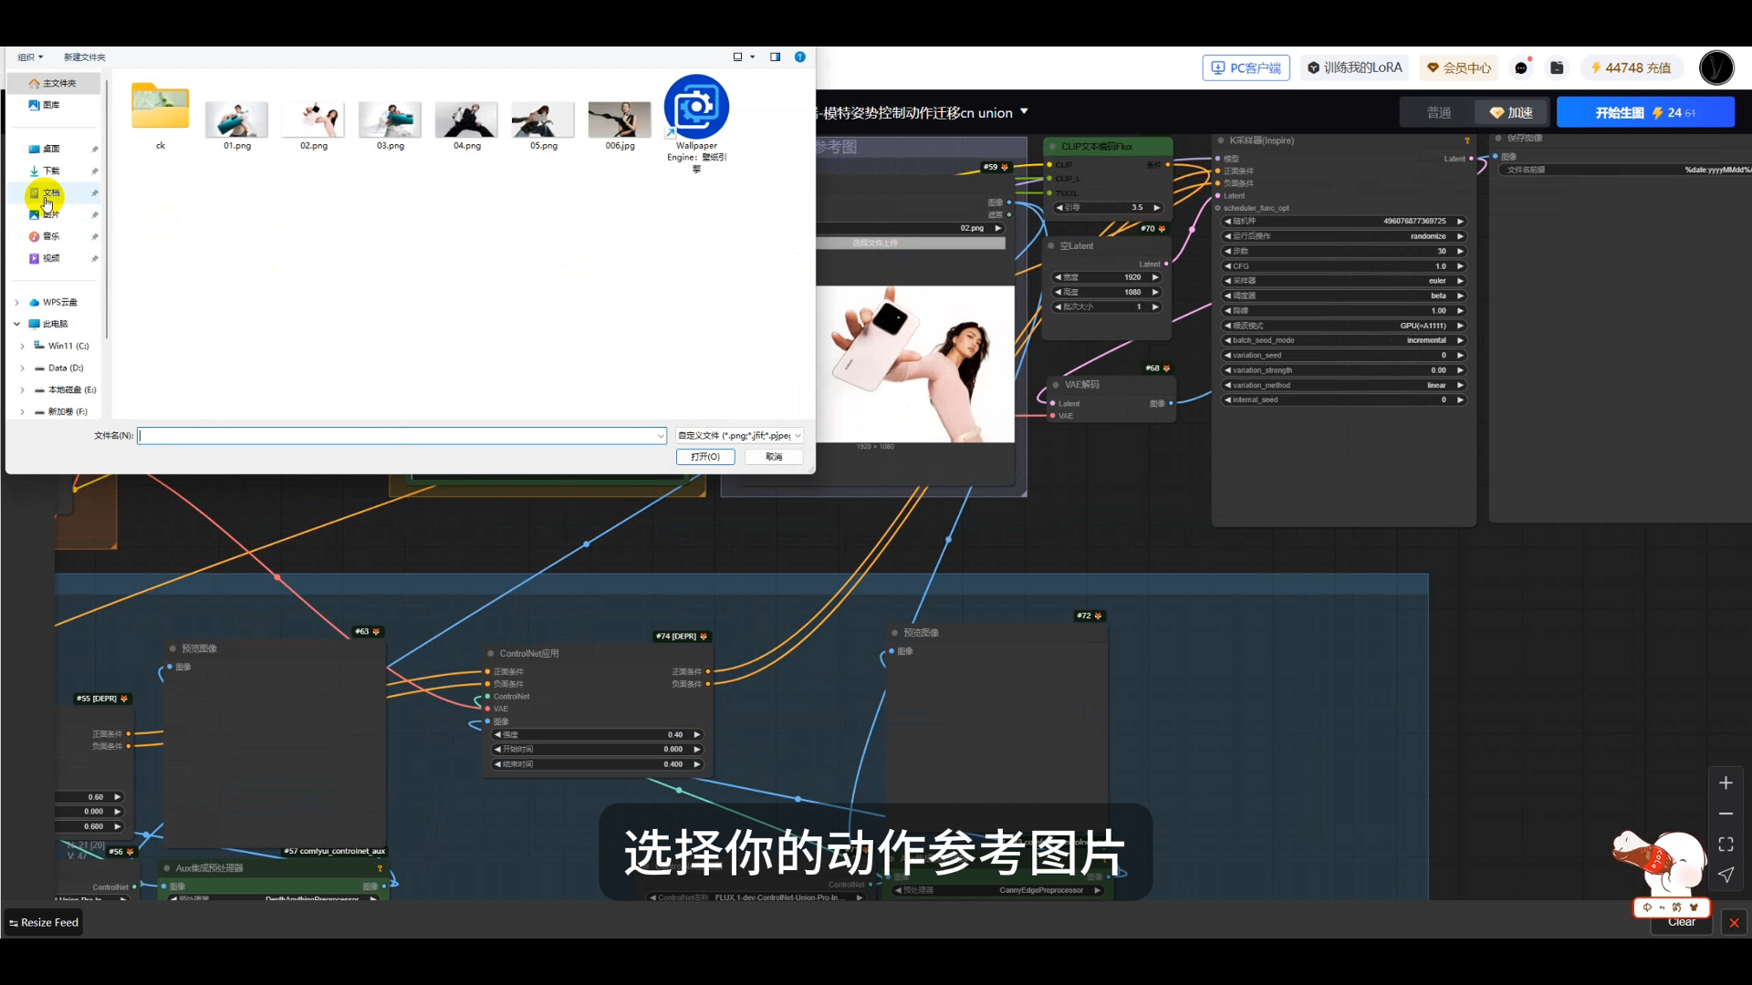
Task: Enable 加速 accelerated generation mode
Action: [1511, 111]
